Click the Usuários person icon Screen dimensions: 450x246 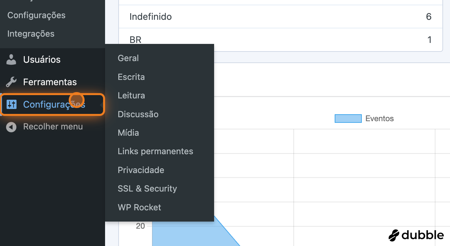pos(11,60)
